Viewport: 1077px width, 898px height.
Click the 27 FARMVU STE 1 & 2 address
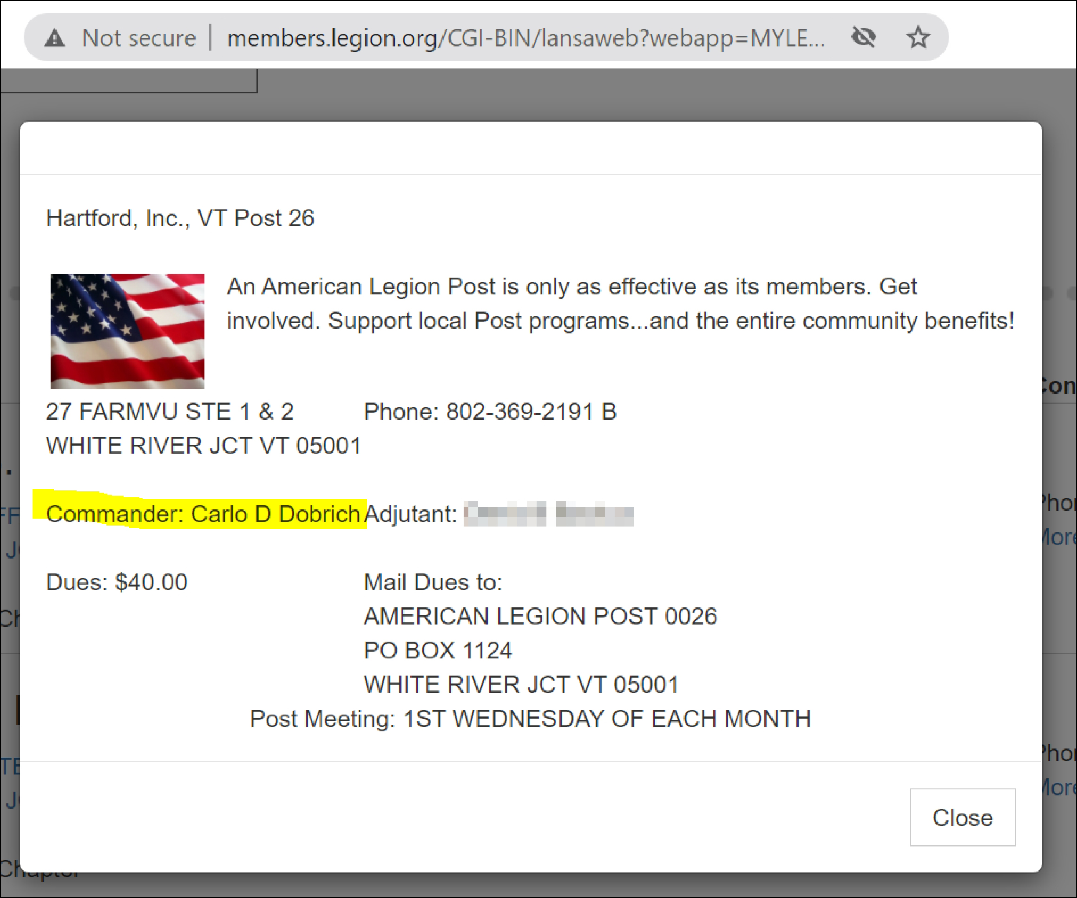pyautogui.click(x=170, y=411)
